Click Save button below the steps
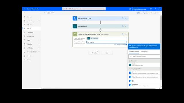This screenshot has width=184, height=103. (x=107, y=53)
